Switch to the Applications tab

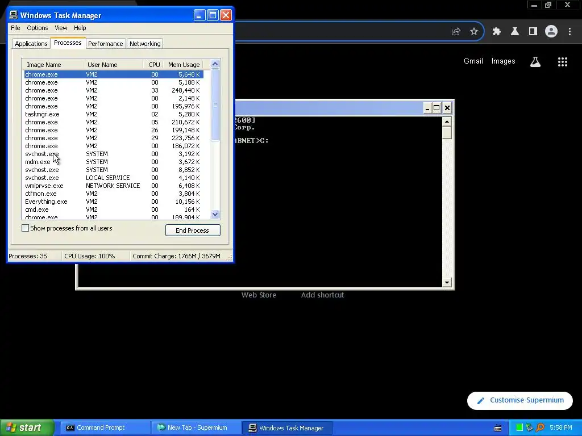pos(31,44)
